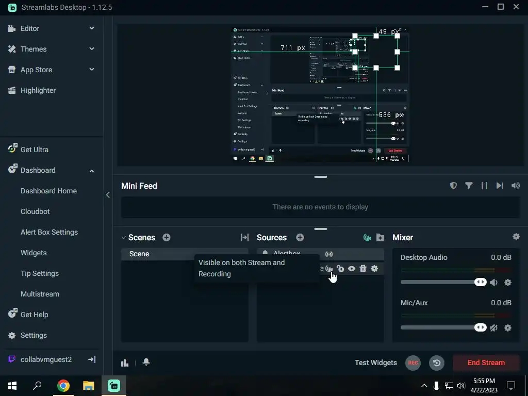Toggle lock on the hovered source
Image resolution: width=528 pixels, height=396 pixels.
pyautogui.click(x=340, y=269)
